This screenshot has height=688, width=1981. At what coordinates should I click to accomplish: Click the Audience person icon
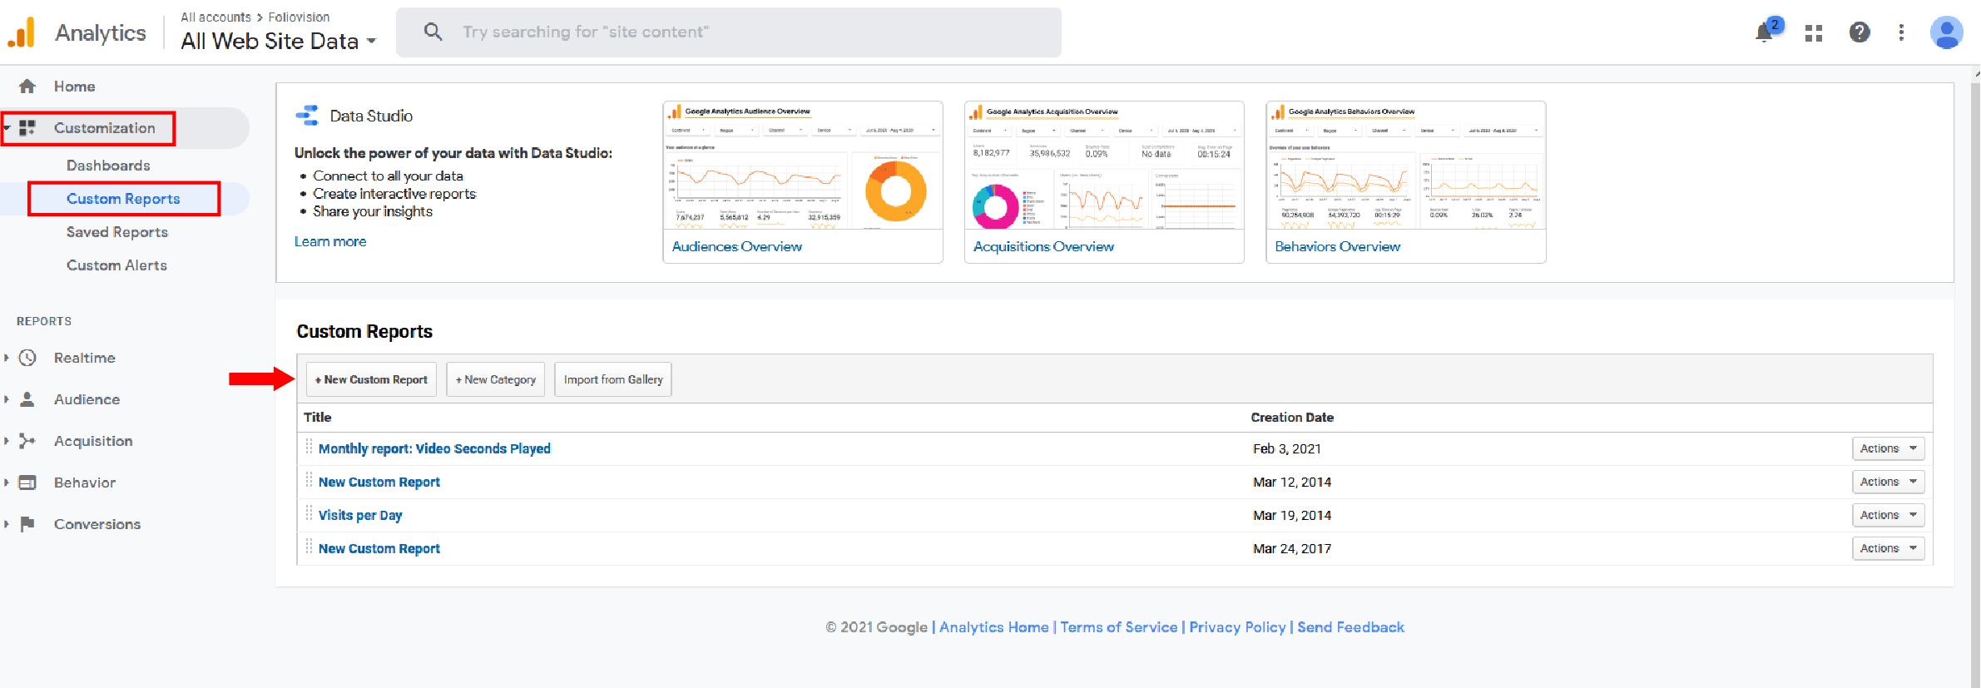[27, 399]
